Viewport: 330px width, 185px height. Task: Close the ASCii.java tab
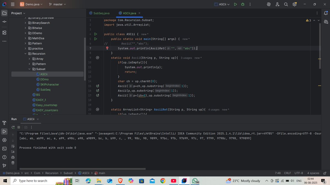point(139,13)
